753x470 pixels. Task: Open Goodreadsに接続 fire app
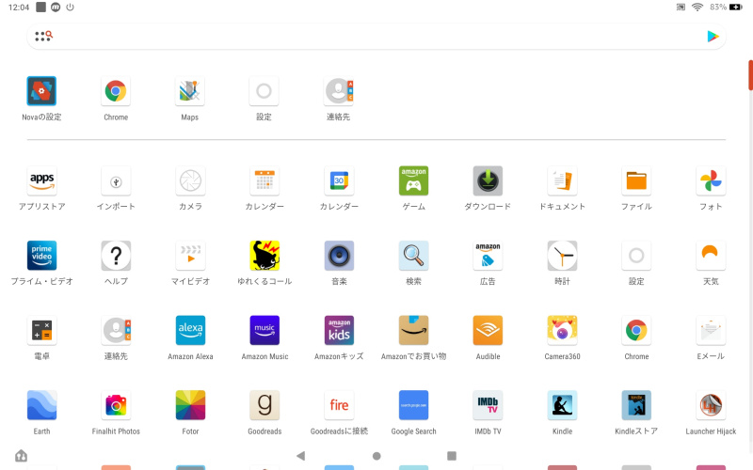point(339,405)
